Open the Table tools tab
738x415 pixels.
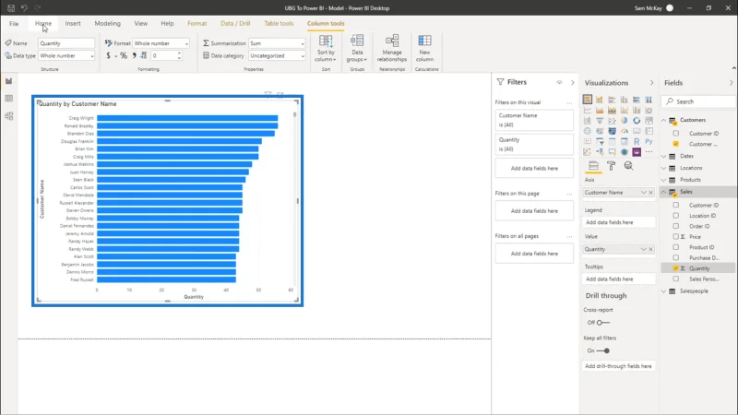[x=279, y=24]
